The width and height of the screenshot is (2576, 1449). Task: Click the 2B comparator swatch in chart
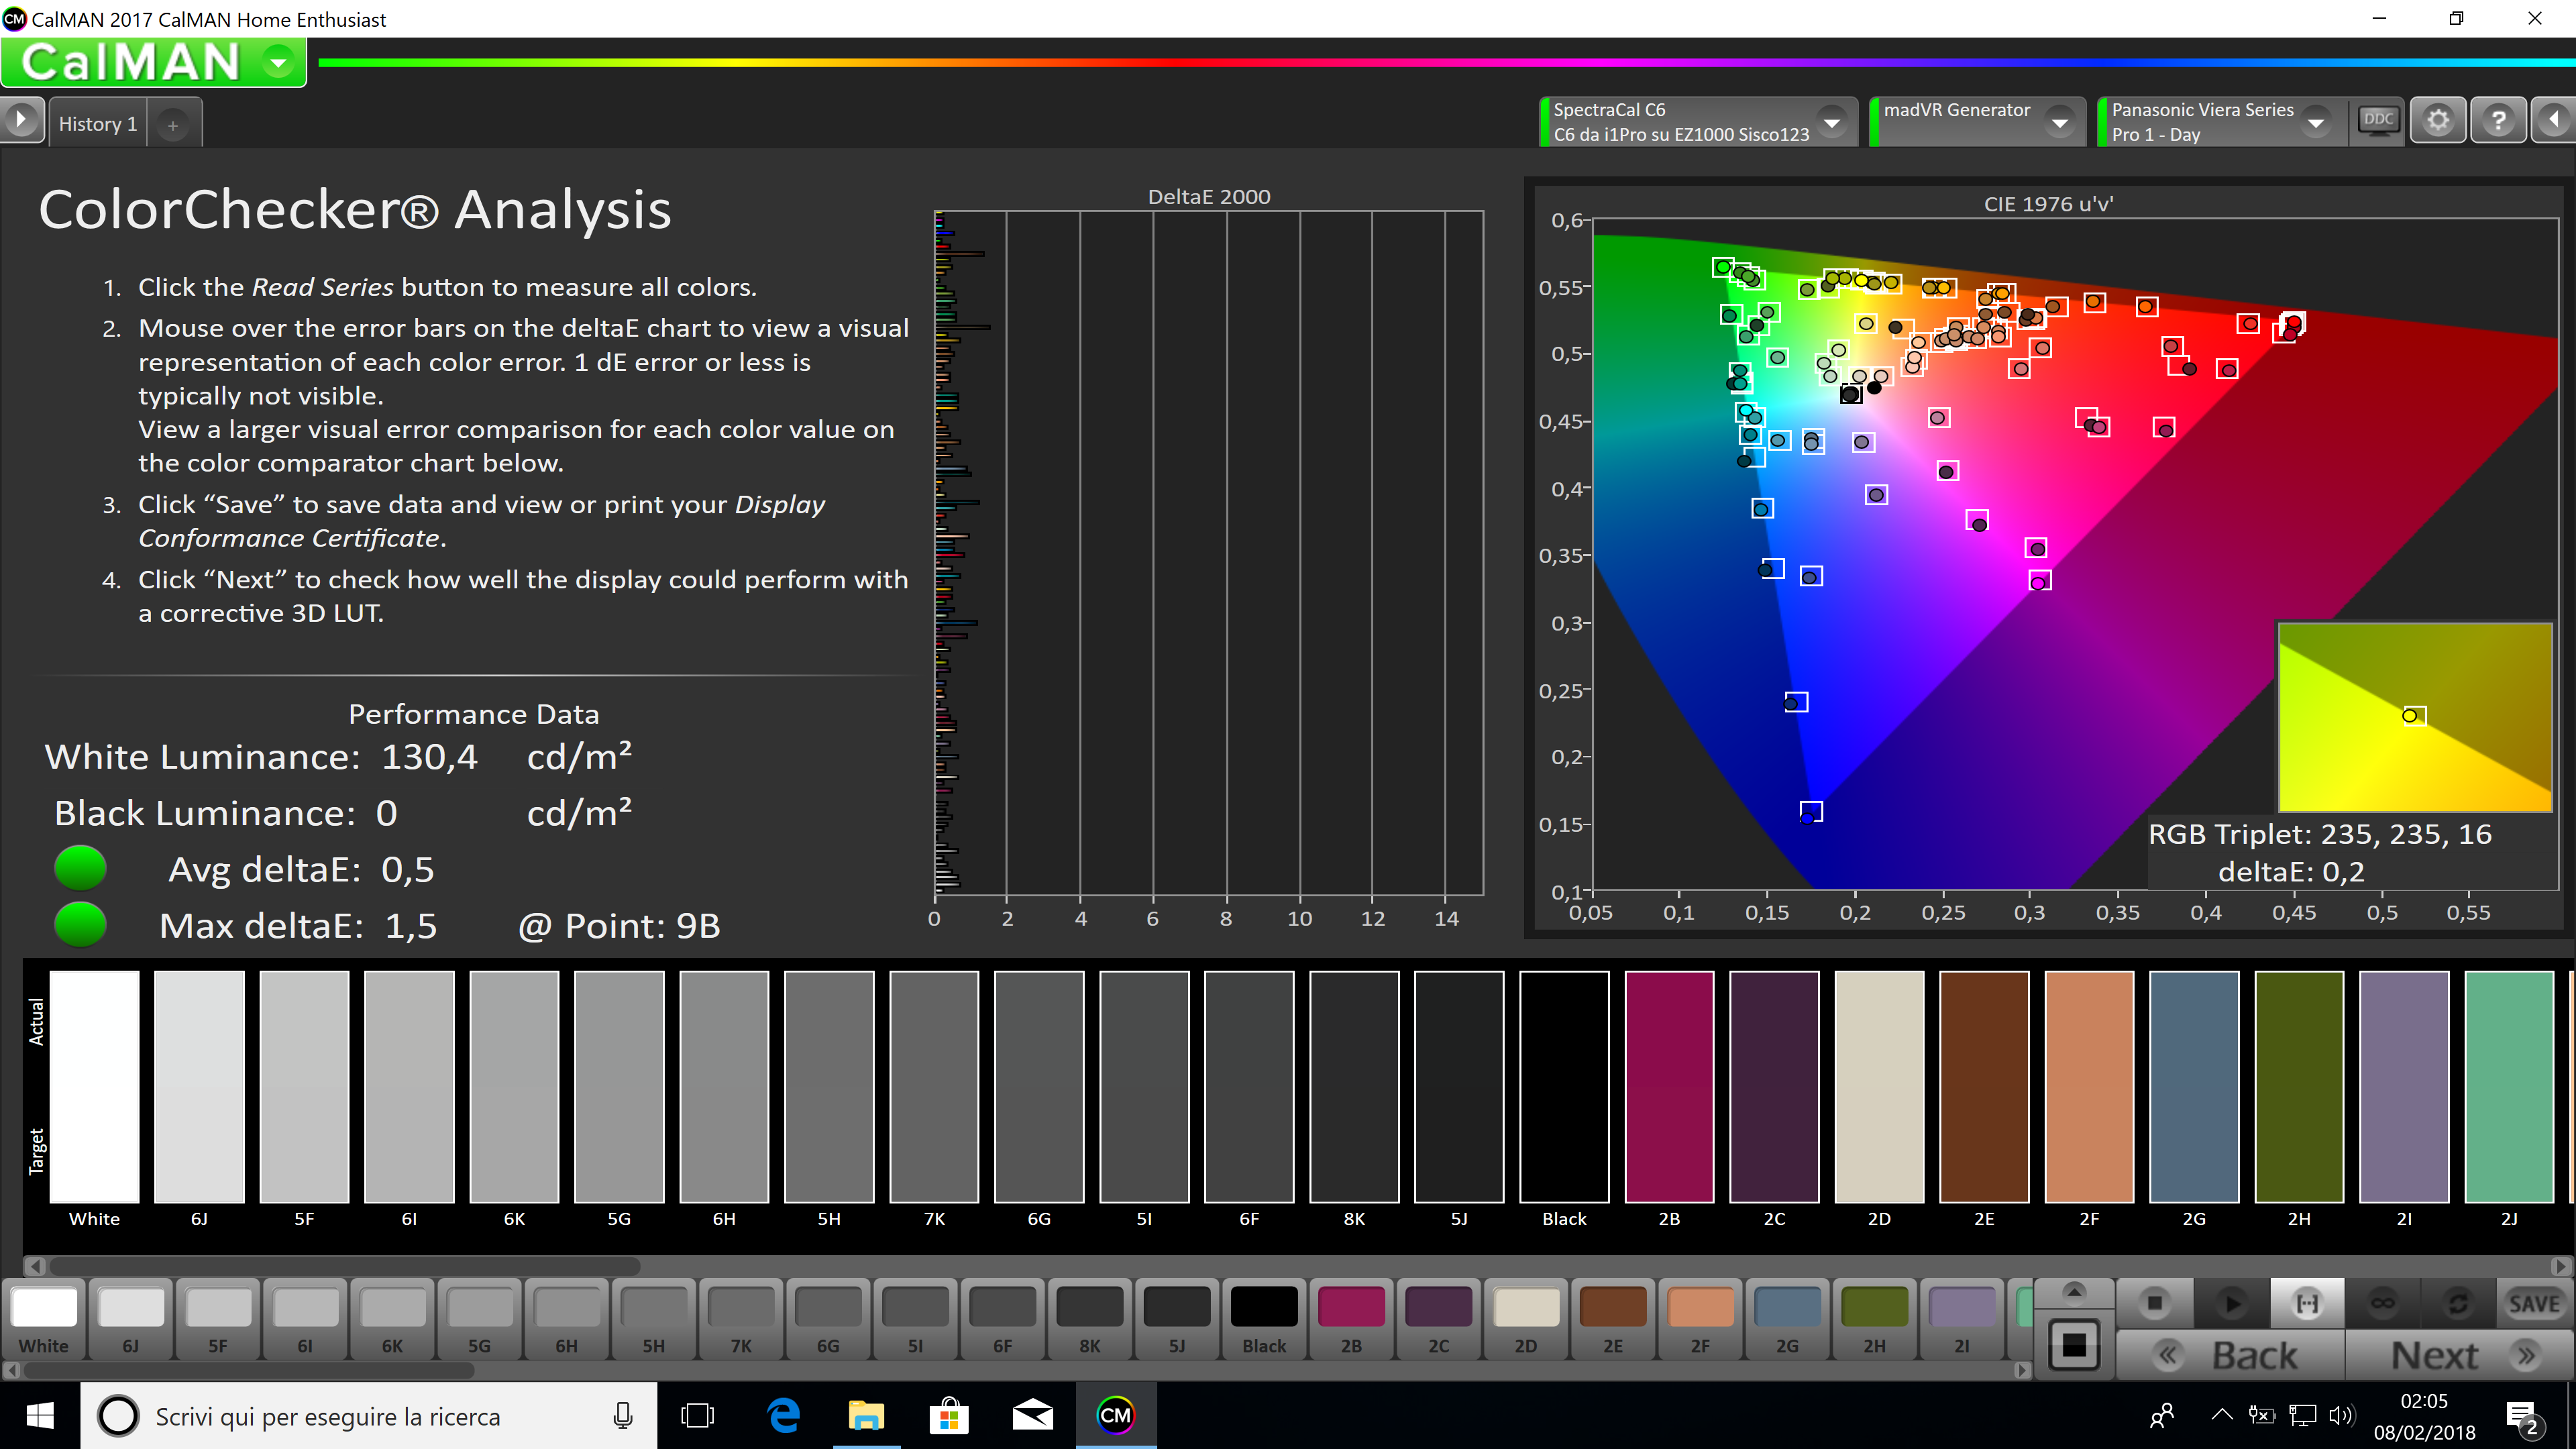(1669, 1086)
